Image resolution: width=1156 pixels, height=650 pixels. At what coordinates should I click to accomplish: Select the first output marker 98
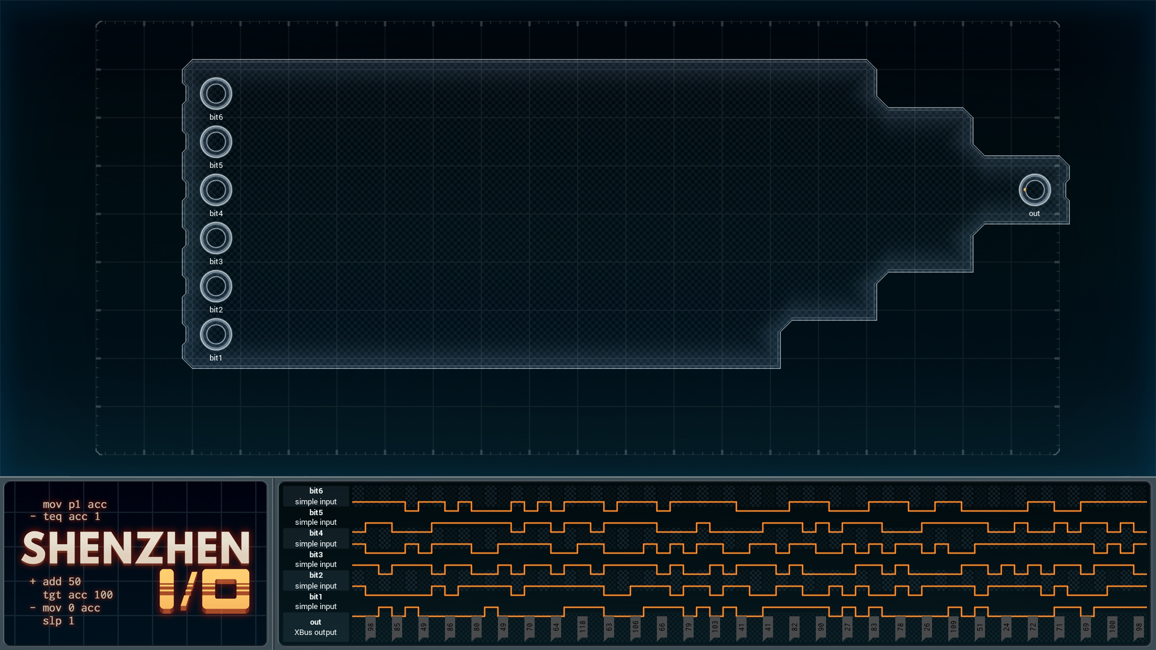pyautogui.click(x=370, y=627)
